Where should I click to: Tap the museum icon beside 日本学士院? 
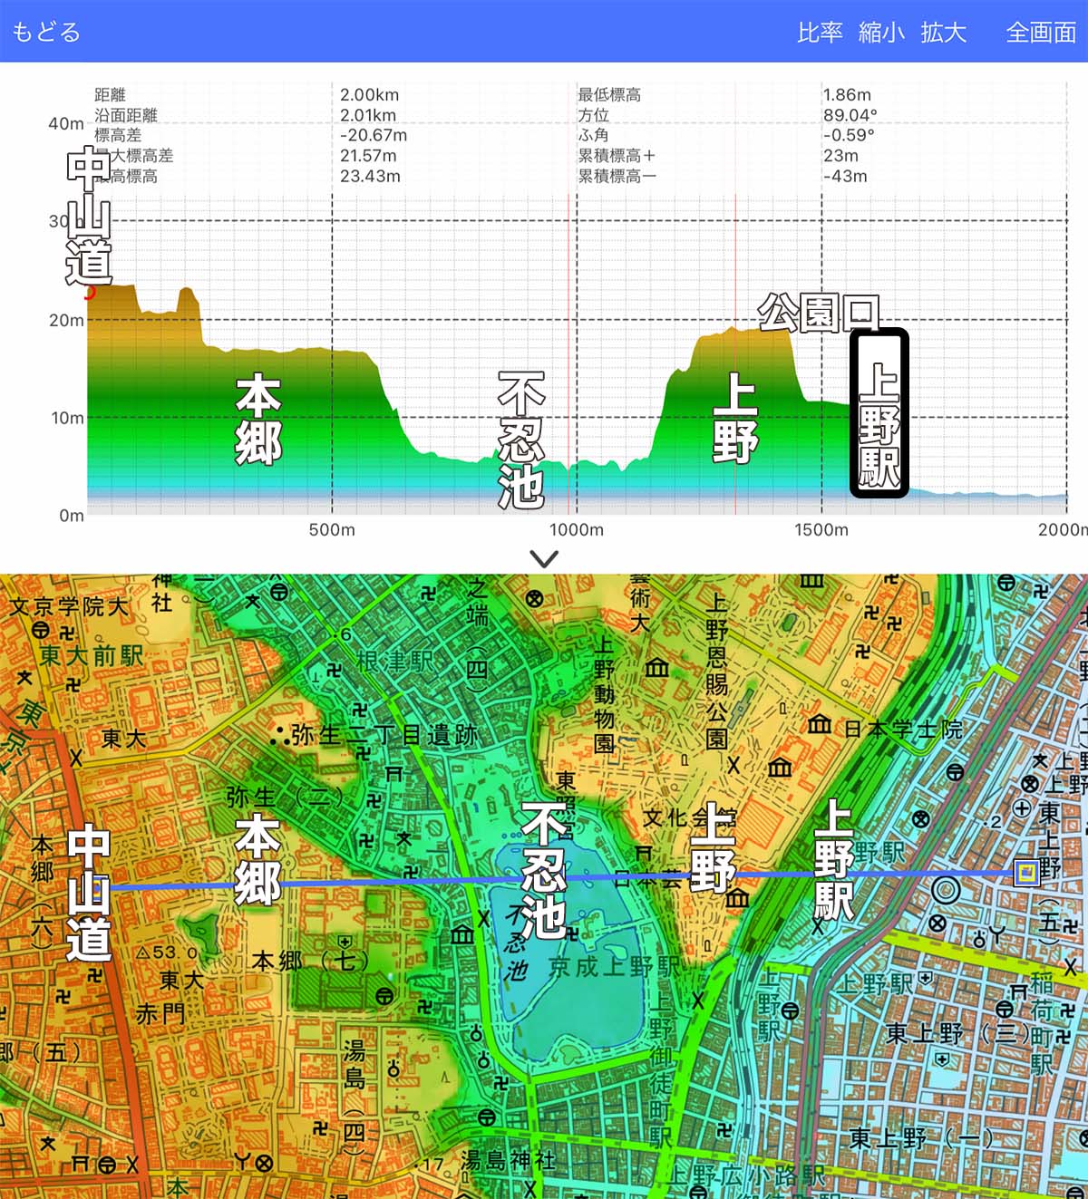820,725
